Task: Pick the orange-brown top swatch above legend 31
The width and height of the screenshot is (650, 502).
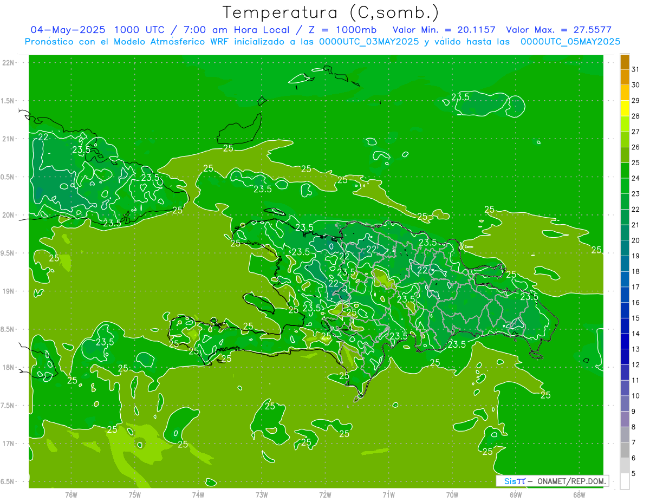Action: pos(625,62)
